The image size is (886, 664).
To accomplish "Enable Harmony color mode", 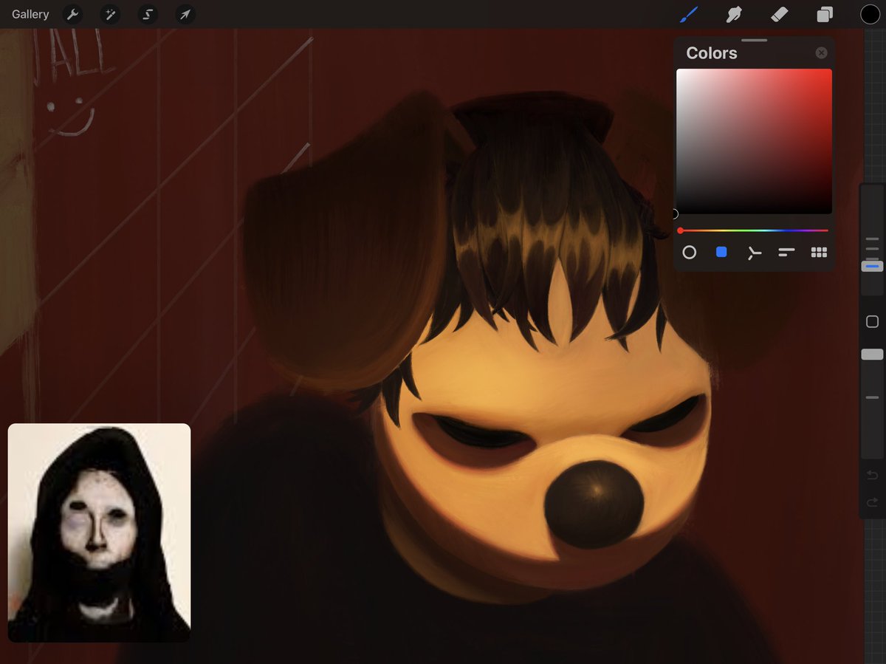I will tap(754, 252).
